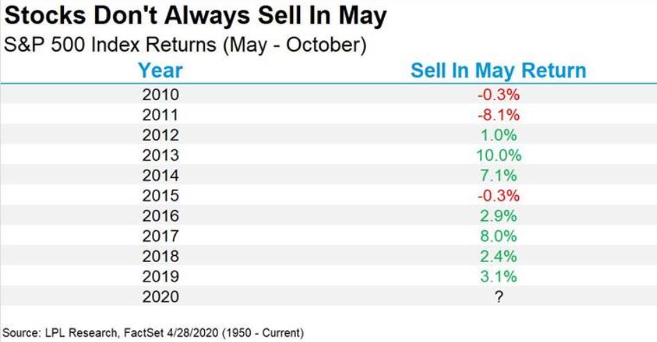Select the 2.4% return value
This screenshot has height=342, width=657.
pyautogui.click(x=499, y=256)
